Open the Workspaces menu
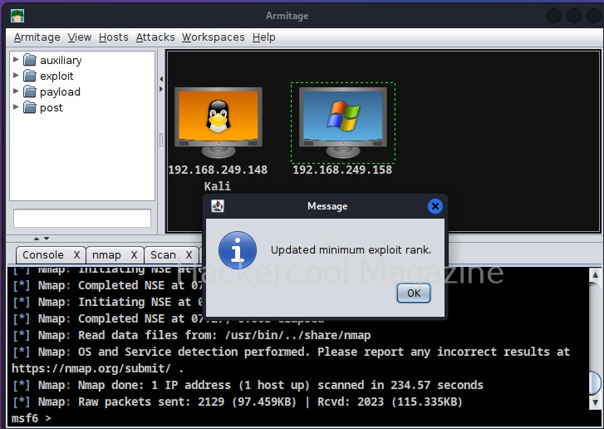The image size is (604, 429). point(213,37)
